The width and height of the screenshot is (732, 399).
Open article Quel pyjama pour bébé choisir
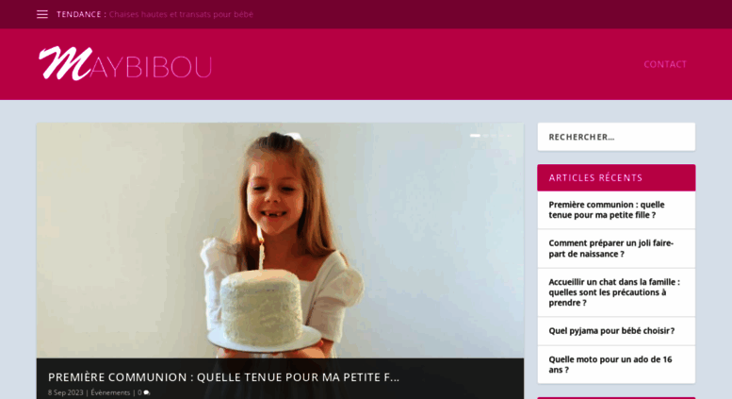(611, 331)
